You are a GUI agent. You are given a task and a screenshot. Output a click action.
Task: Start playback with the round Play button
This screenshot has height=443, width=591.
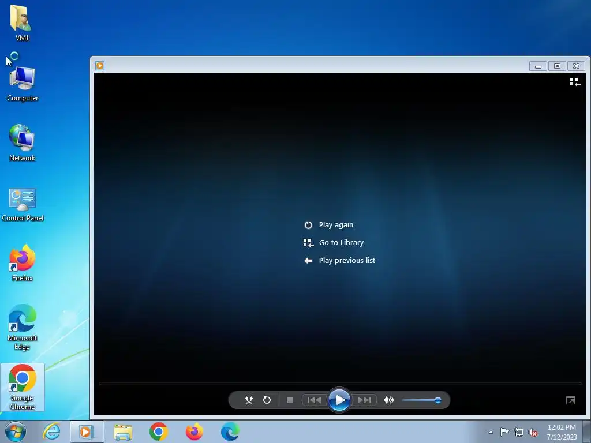[x=339, y=400]
